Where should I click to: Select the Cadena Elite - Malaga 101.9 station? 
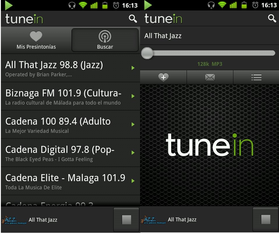tap(70, 181)
